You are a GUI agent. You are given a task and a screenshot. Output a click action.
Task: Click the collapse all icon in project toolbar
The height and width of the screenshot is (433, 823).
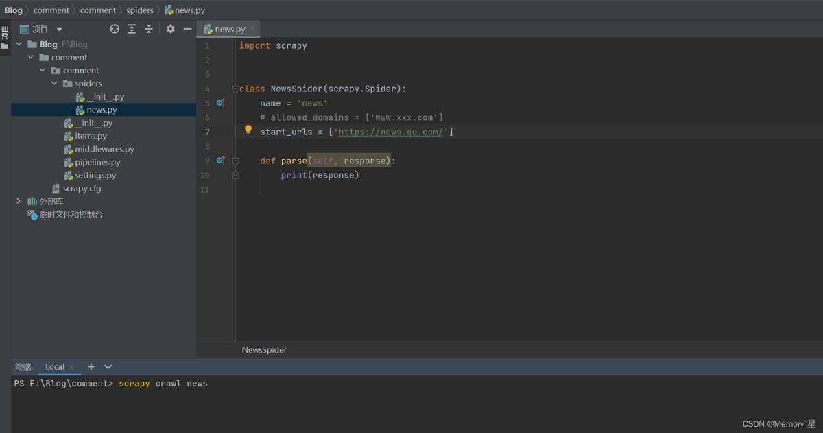[x=148, y=29]
